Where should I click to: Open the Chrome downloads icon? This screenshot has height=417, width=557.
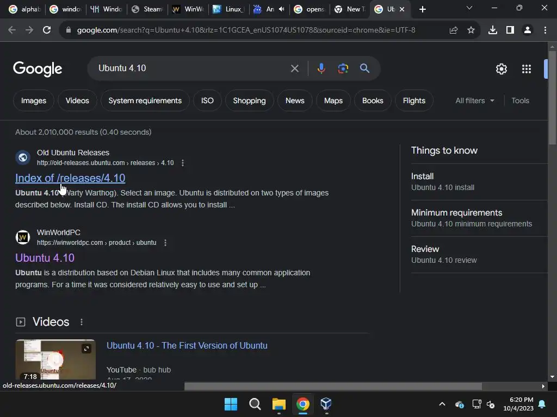click(493, 30)
